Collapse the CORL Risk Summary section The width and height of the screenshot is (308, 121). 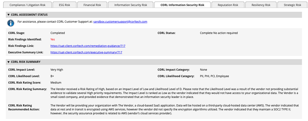(9, 62)
